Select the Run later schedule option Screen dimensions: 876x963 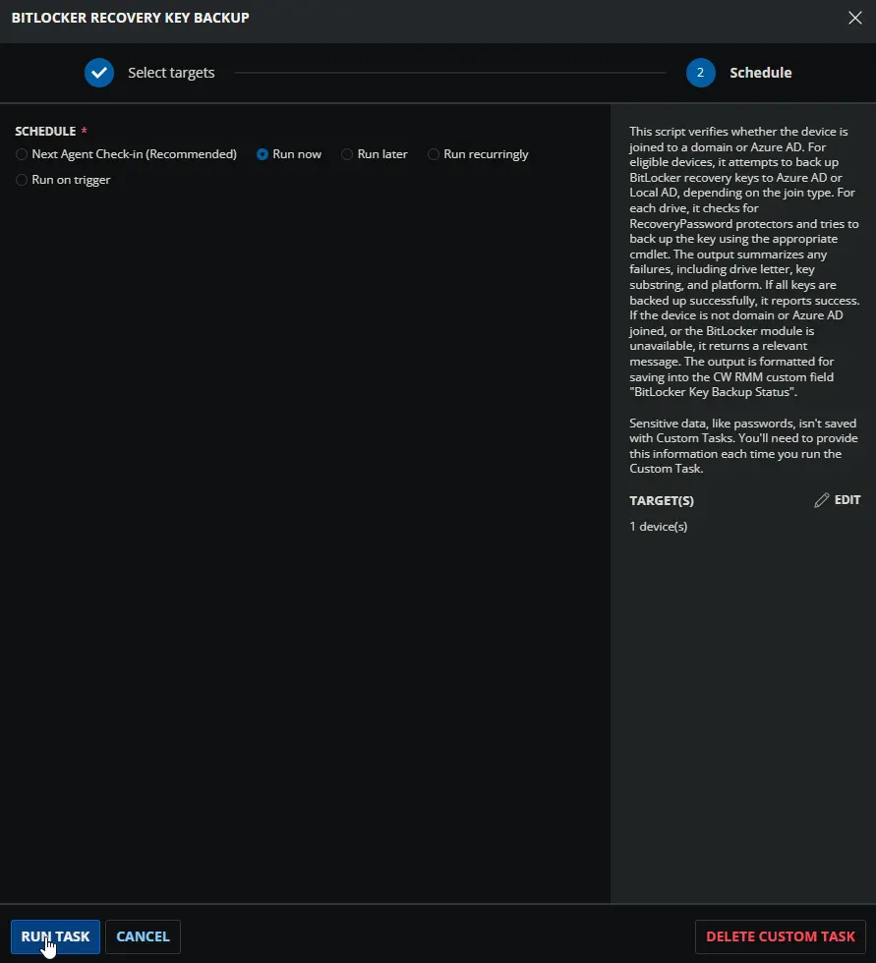[347, 154]
